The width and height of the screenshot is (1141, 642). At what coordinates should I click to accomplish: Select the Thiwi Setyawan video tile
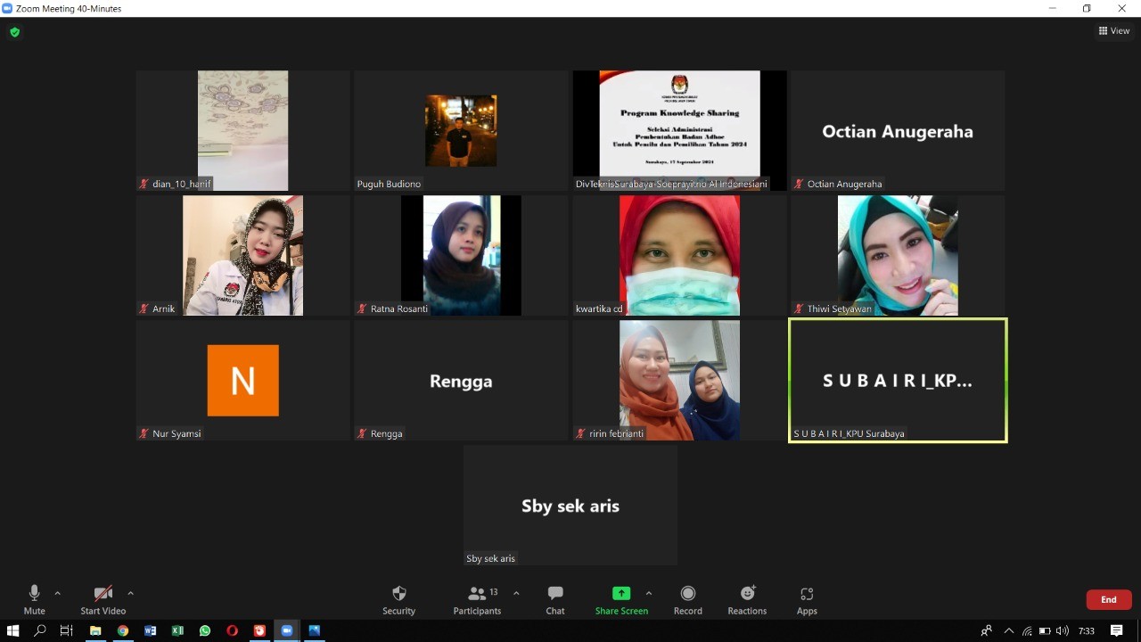coord(898,256)
